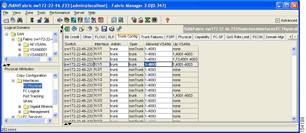Expand the Gigabit Ethernet folder
This screenshot has height=133, width=306.
(x=19, y=107)
